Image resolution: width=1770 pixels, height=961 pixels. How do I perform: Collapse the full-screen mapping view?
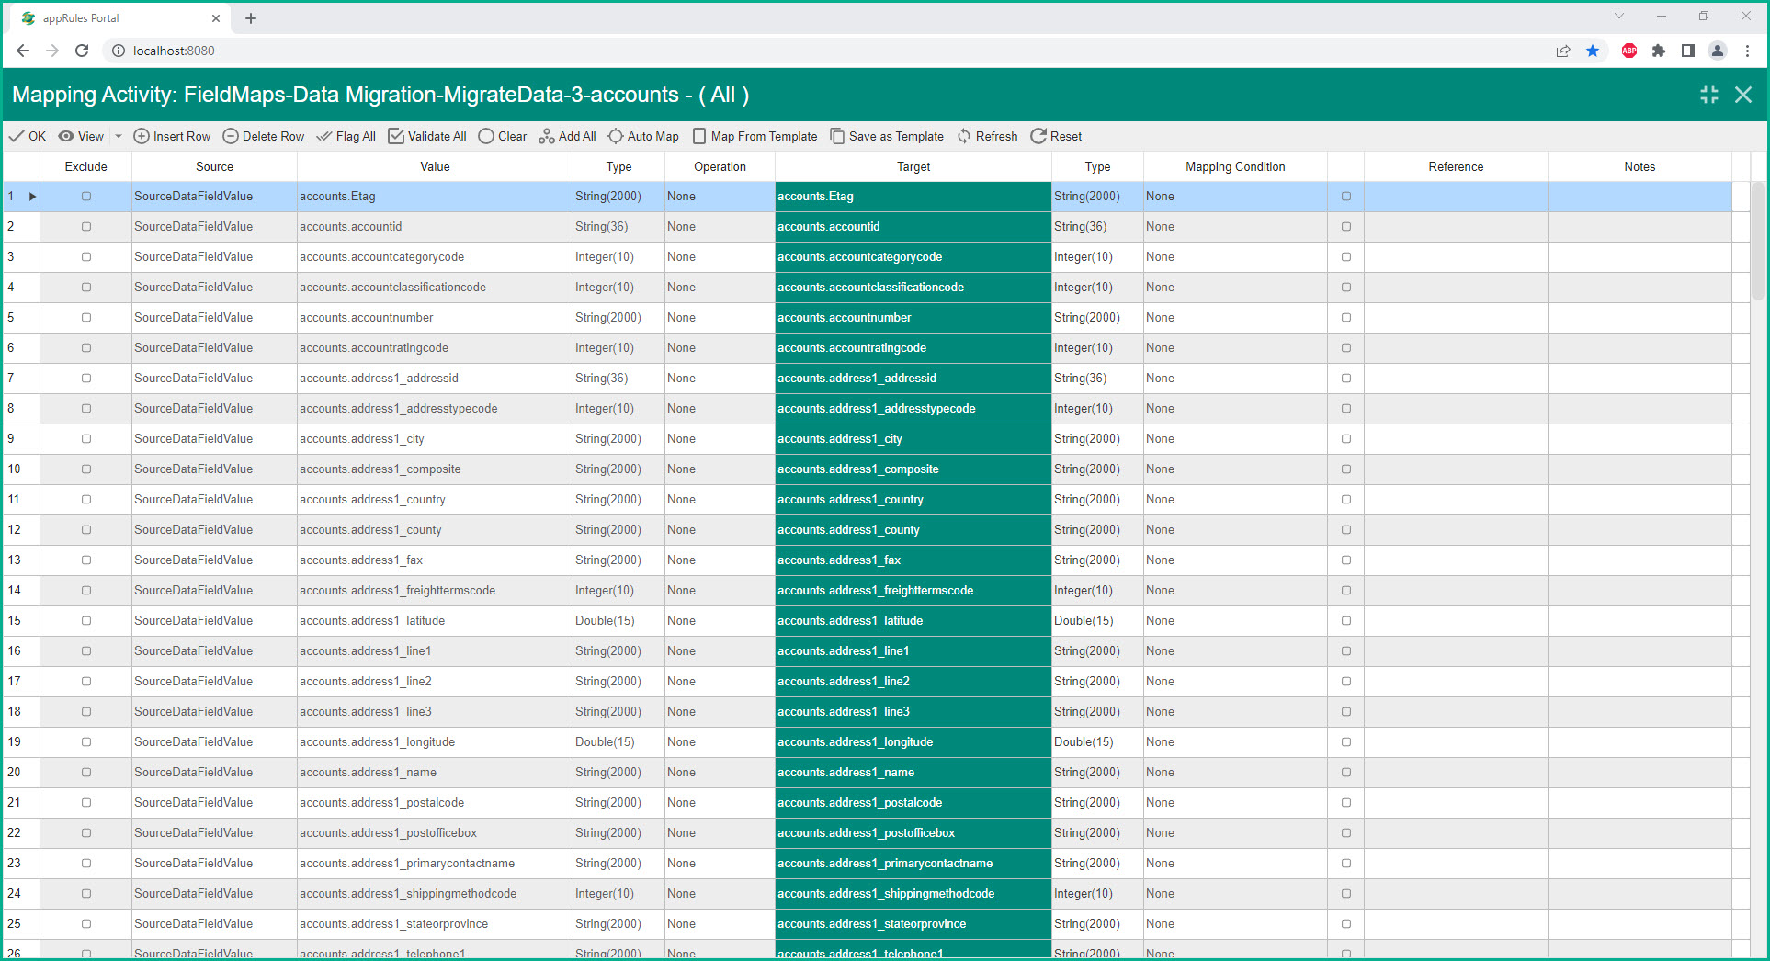[x=1709, y=95]
